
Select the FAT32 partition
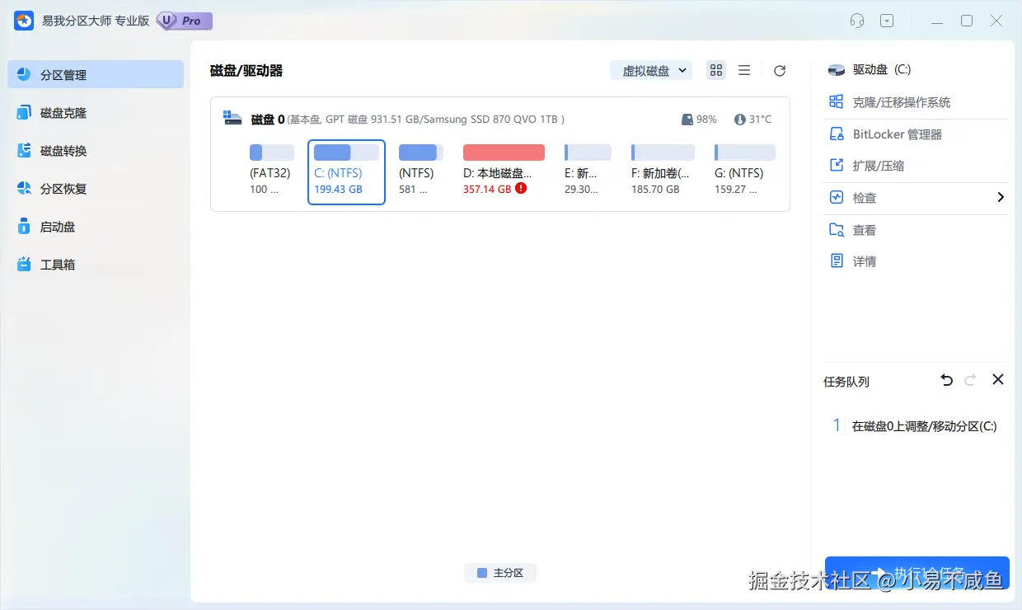click(271, 171)
